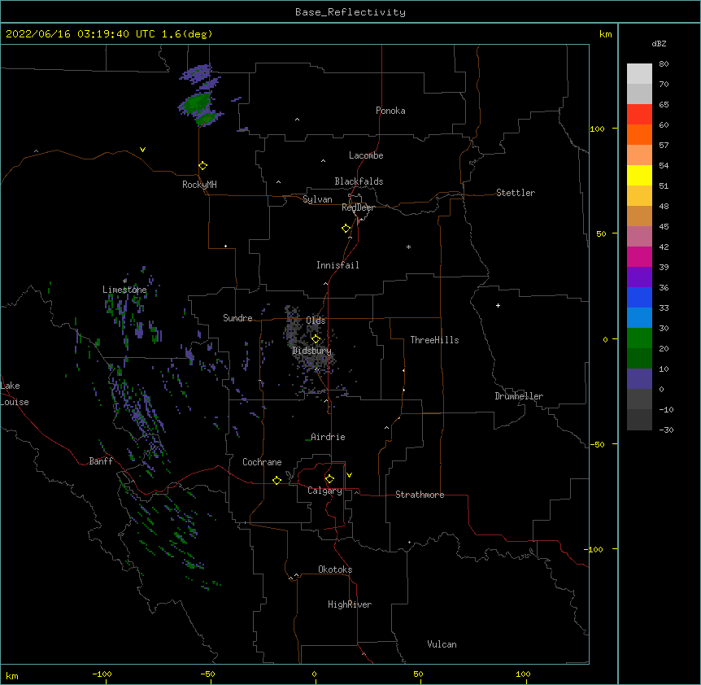
Task: Select the magenta 42-39 dBZ legend band
Action: coord(639,256)
